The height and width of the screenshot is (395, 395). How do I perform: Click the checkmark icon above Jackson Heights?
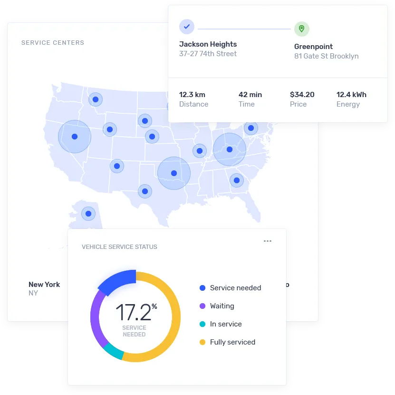(187, 27)
